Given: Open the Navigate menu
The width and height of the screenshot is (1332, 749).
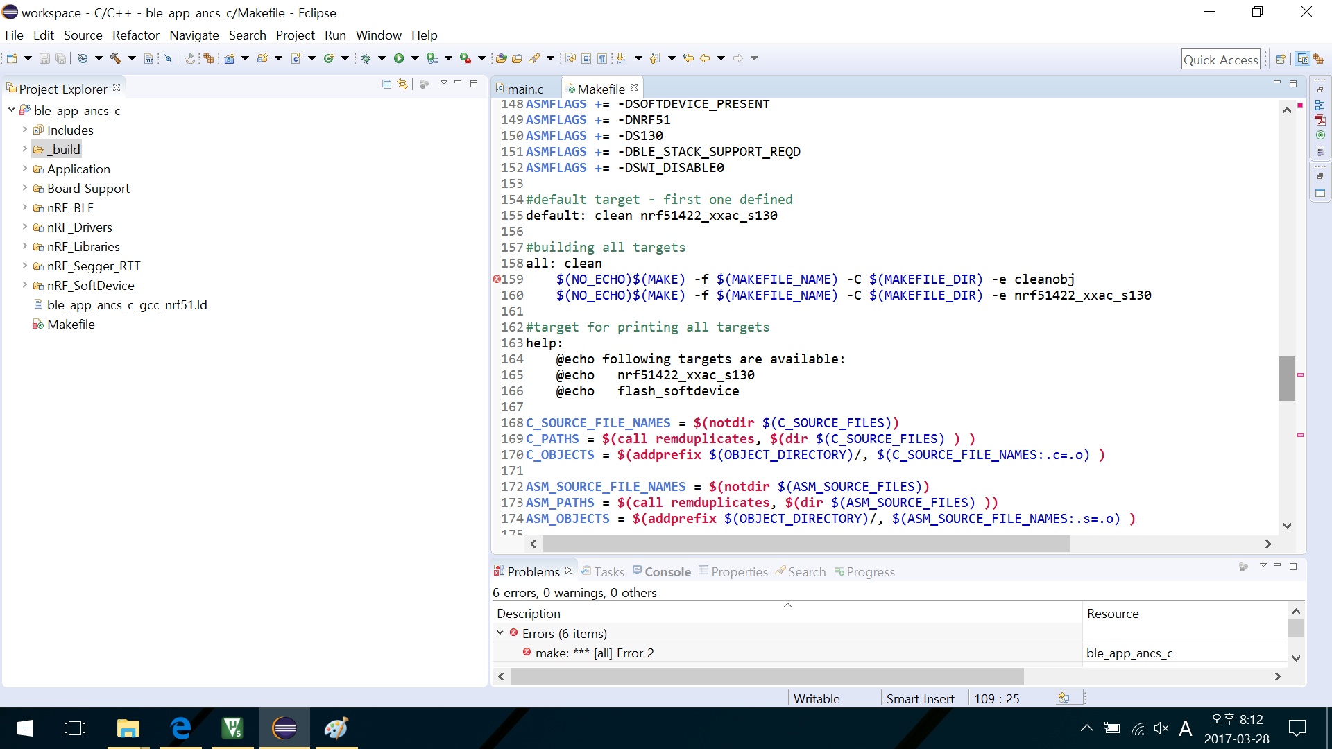Looking at the screenshot, I should coord(194,35).
